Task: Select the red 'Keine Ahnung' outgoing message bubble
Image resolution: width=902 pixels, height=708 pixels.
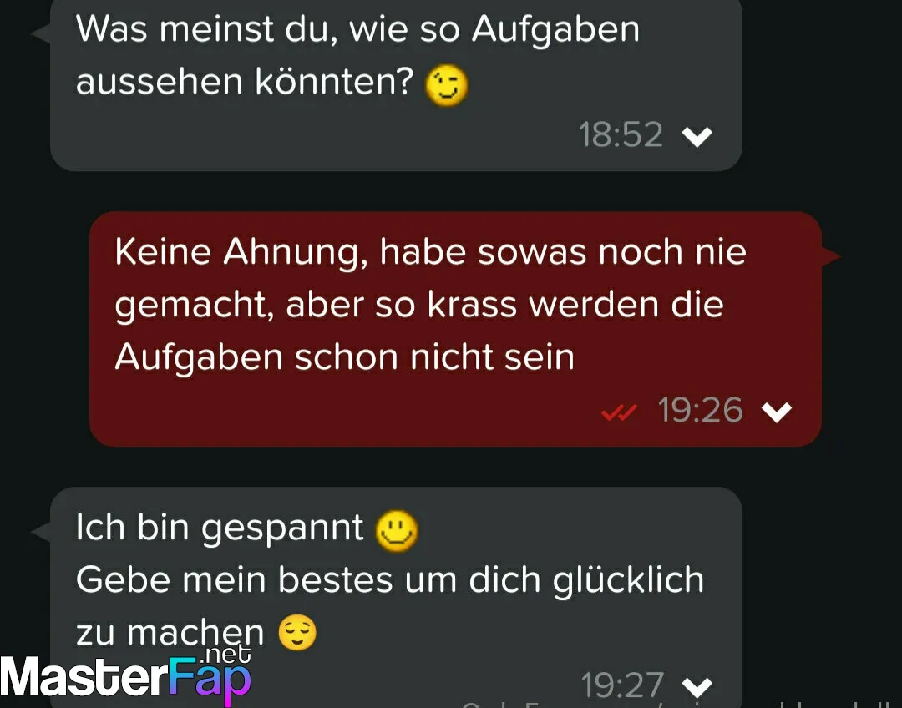Action: coord(455,328)
